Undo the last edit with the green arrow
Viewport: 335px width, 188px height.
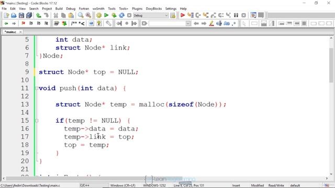click(39, 15)
